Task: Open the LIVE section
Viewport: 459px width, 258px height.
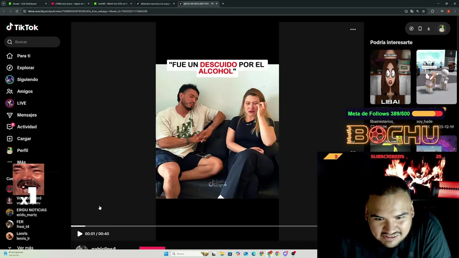Action: coord(22,103)
